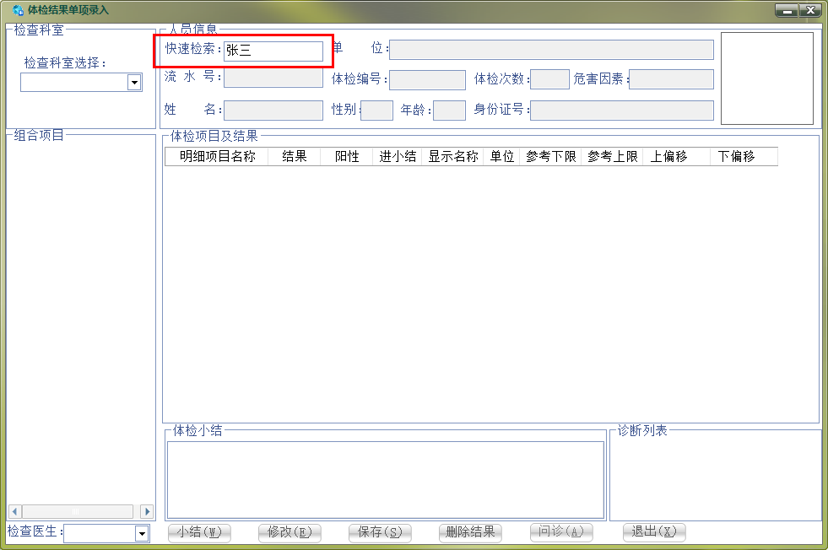
Task: Click the 参考下限 column header
Action: pyautogui.click(x=551, y=156)
